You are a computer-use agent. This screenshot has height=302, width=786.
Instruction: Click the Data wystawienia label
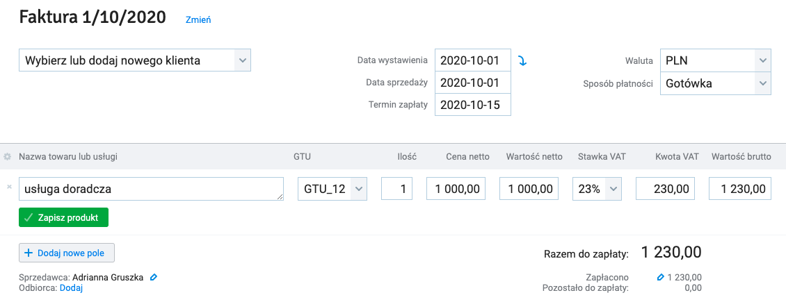pyautogui.click(x=392, y=60)
